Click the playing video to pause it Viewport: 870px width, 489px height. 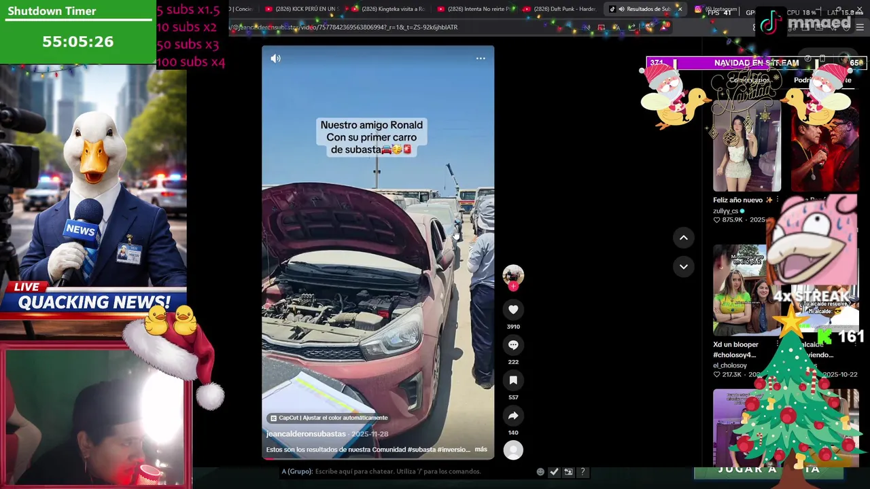pos(378,253)
